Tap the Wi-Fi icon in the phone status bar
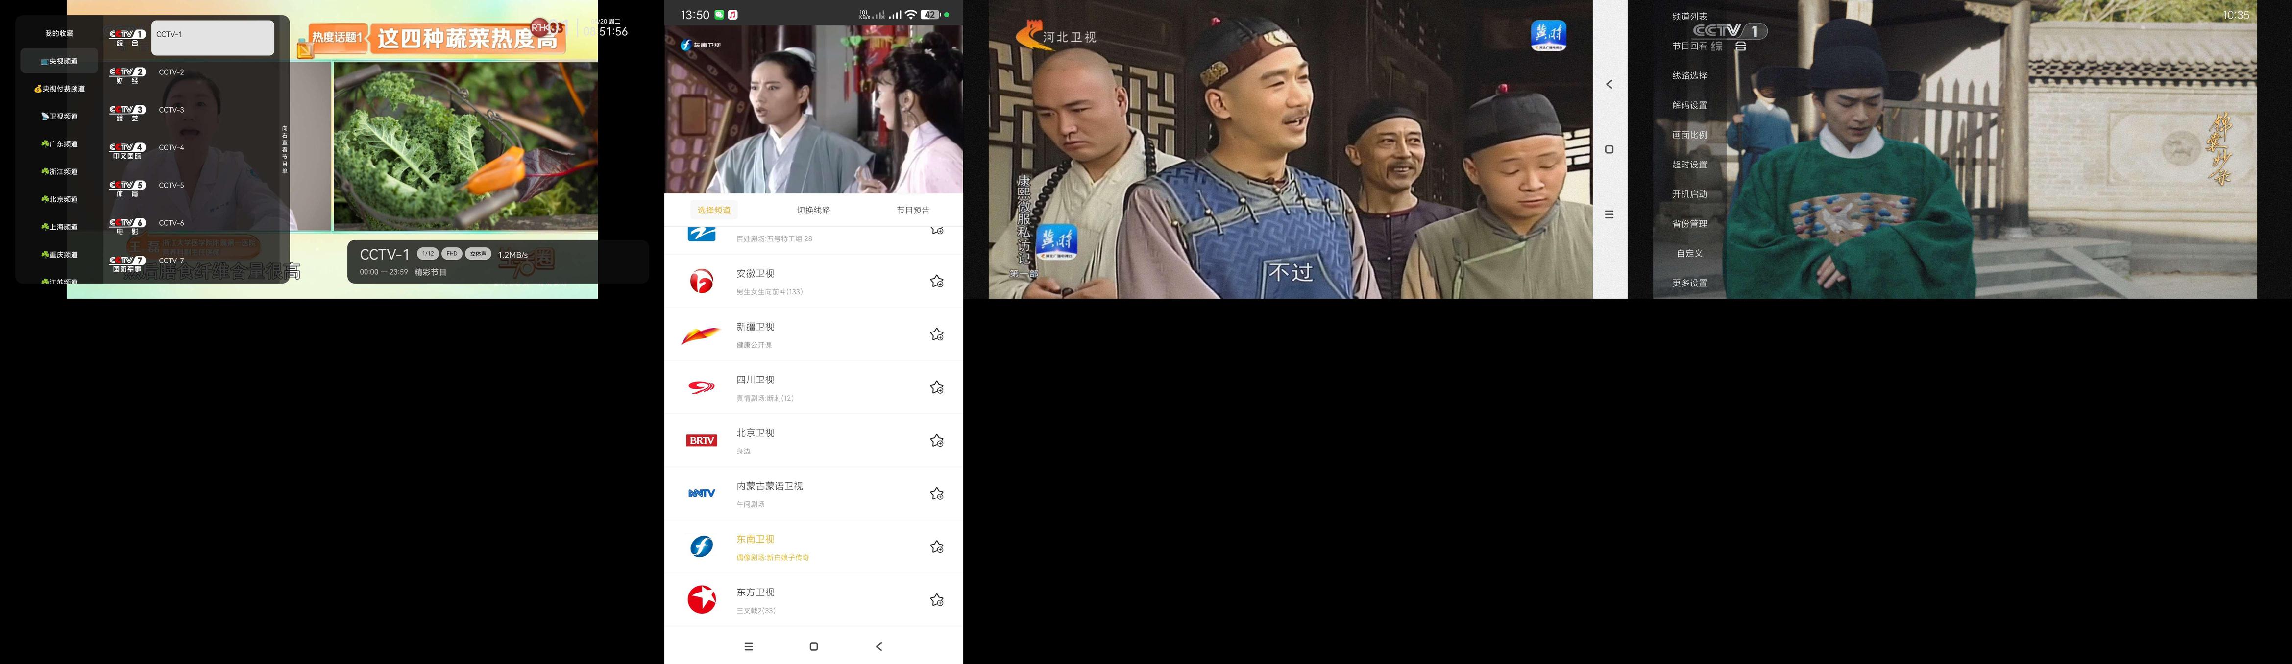Viewport: 2292px width, 664px height. pos(910,15)
